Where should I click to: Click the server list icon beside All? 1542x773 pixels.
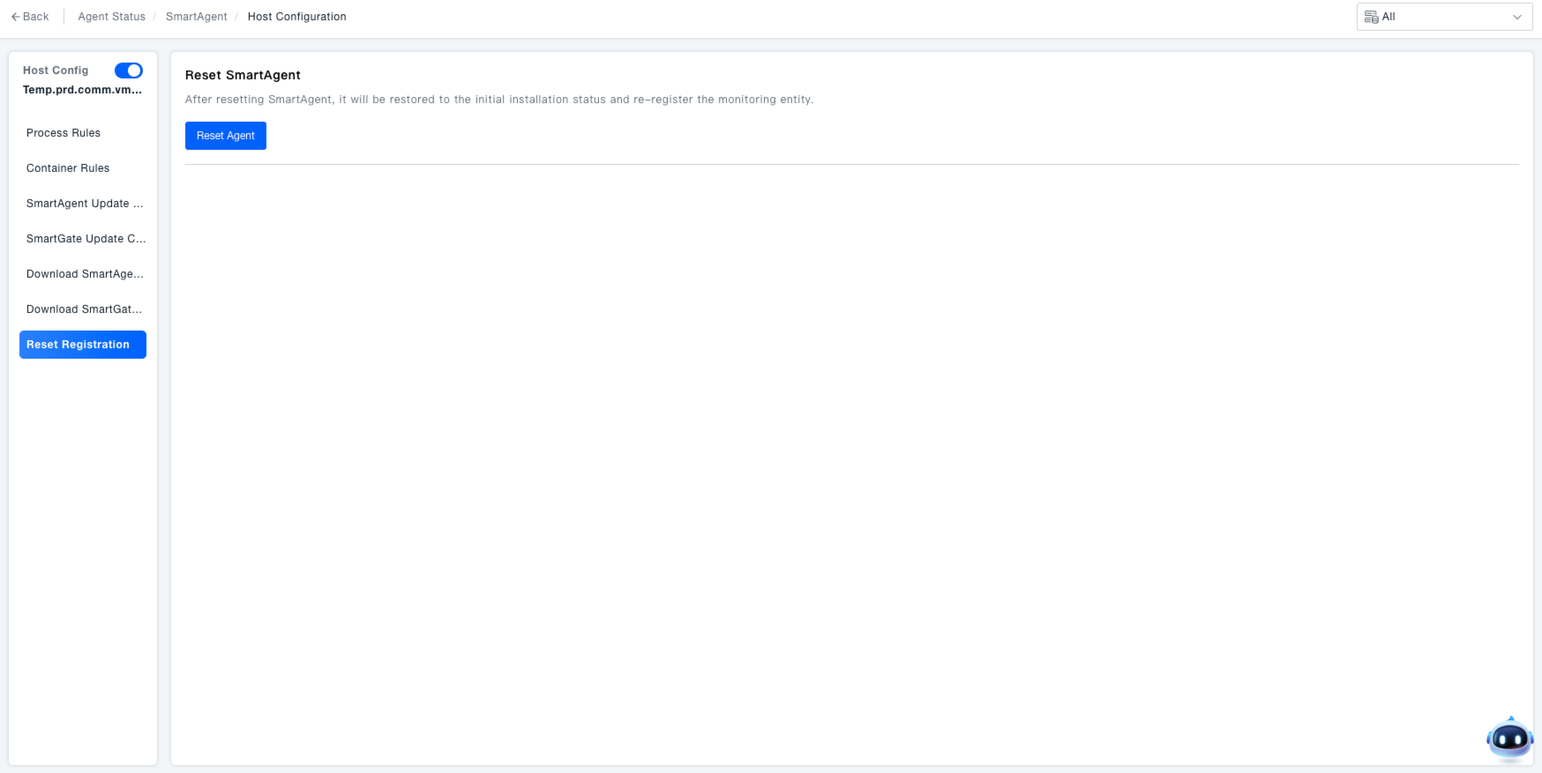(x=1371, y=17)
